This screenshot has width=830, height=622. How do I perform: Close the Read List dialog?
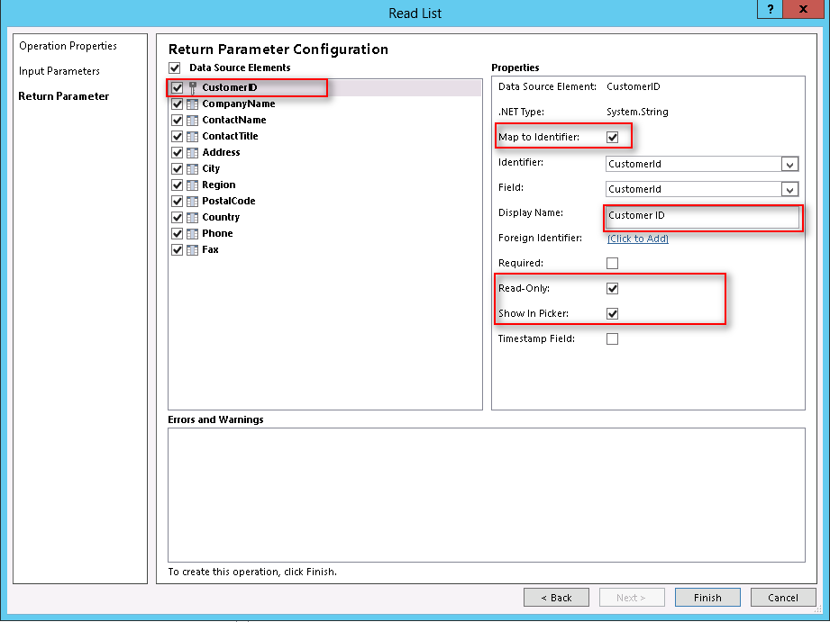point(804,9)
